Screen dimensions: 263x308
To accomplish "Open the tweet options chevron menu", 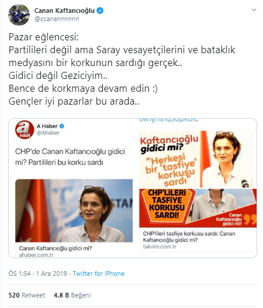I will 254,10.
